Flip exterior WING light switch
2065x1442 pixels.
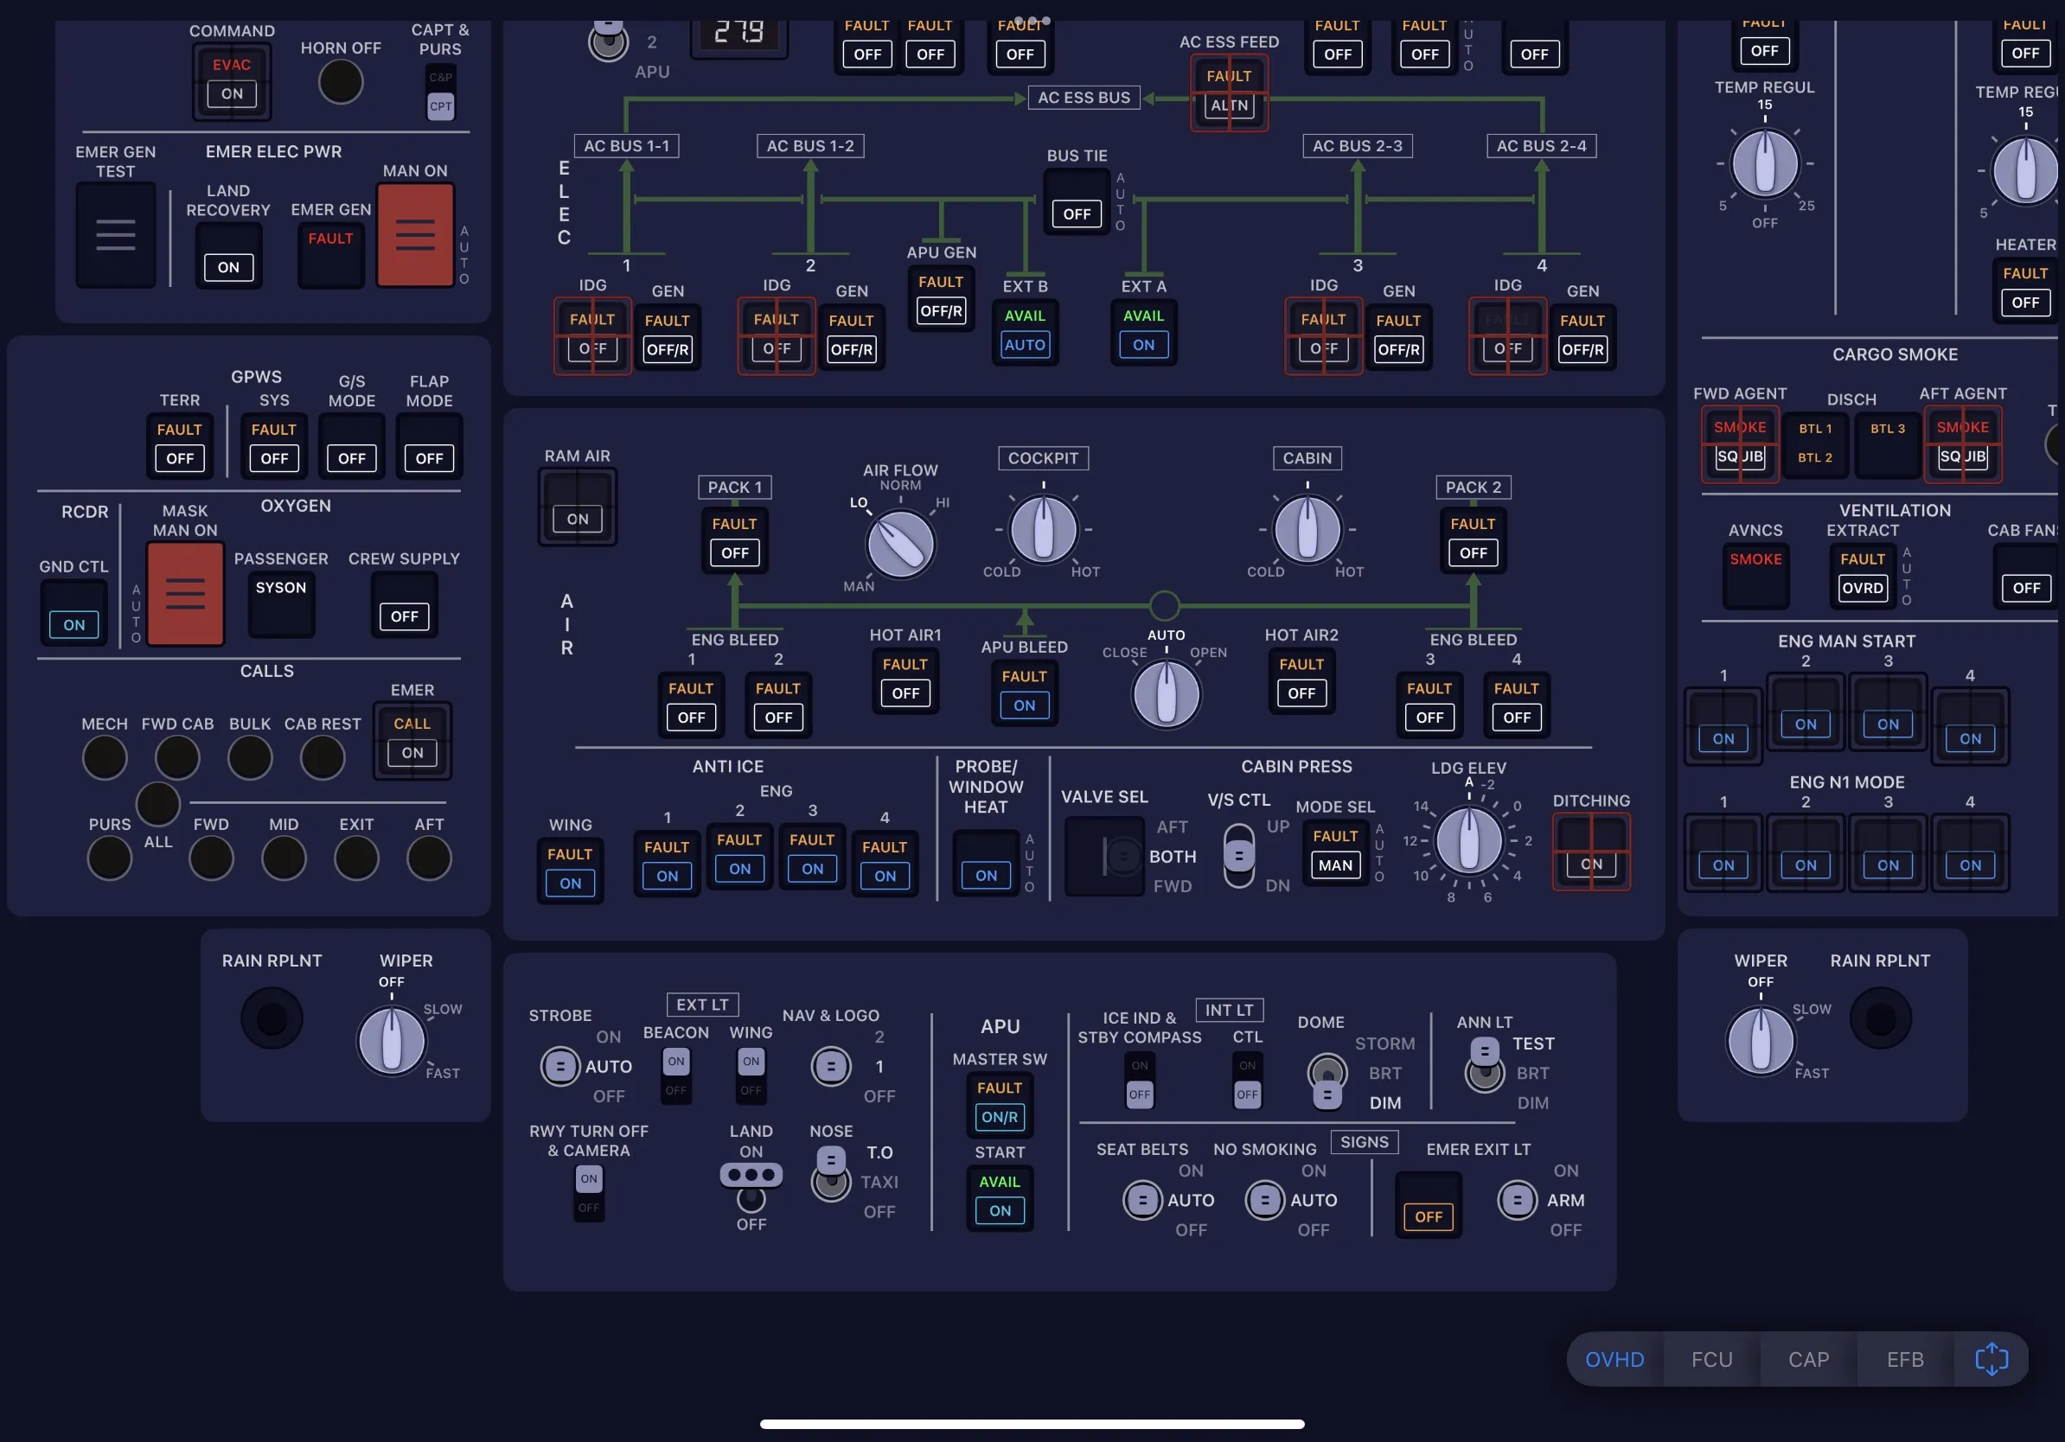pyautogui.click(x=751, y=1076)
